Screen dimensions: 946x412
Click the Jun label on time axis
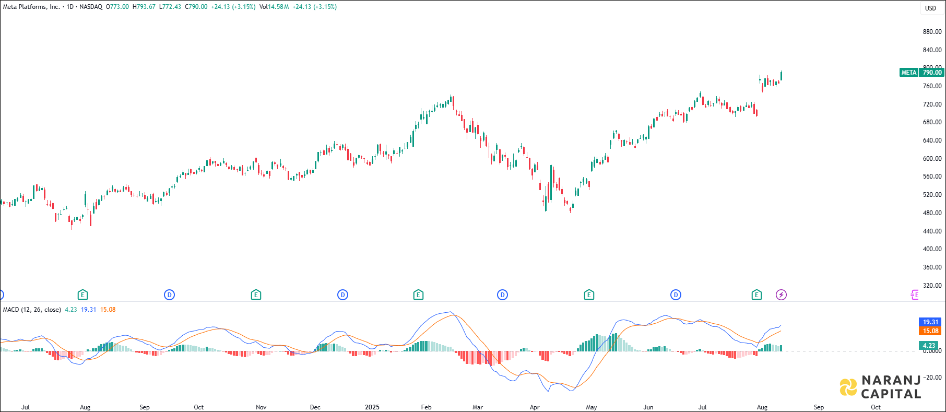click(x=648, y=407)
